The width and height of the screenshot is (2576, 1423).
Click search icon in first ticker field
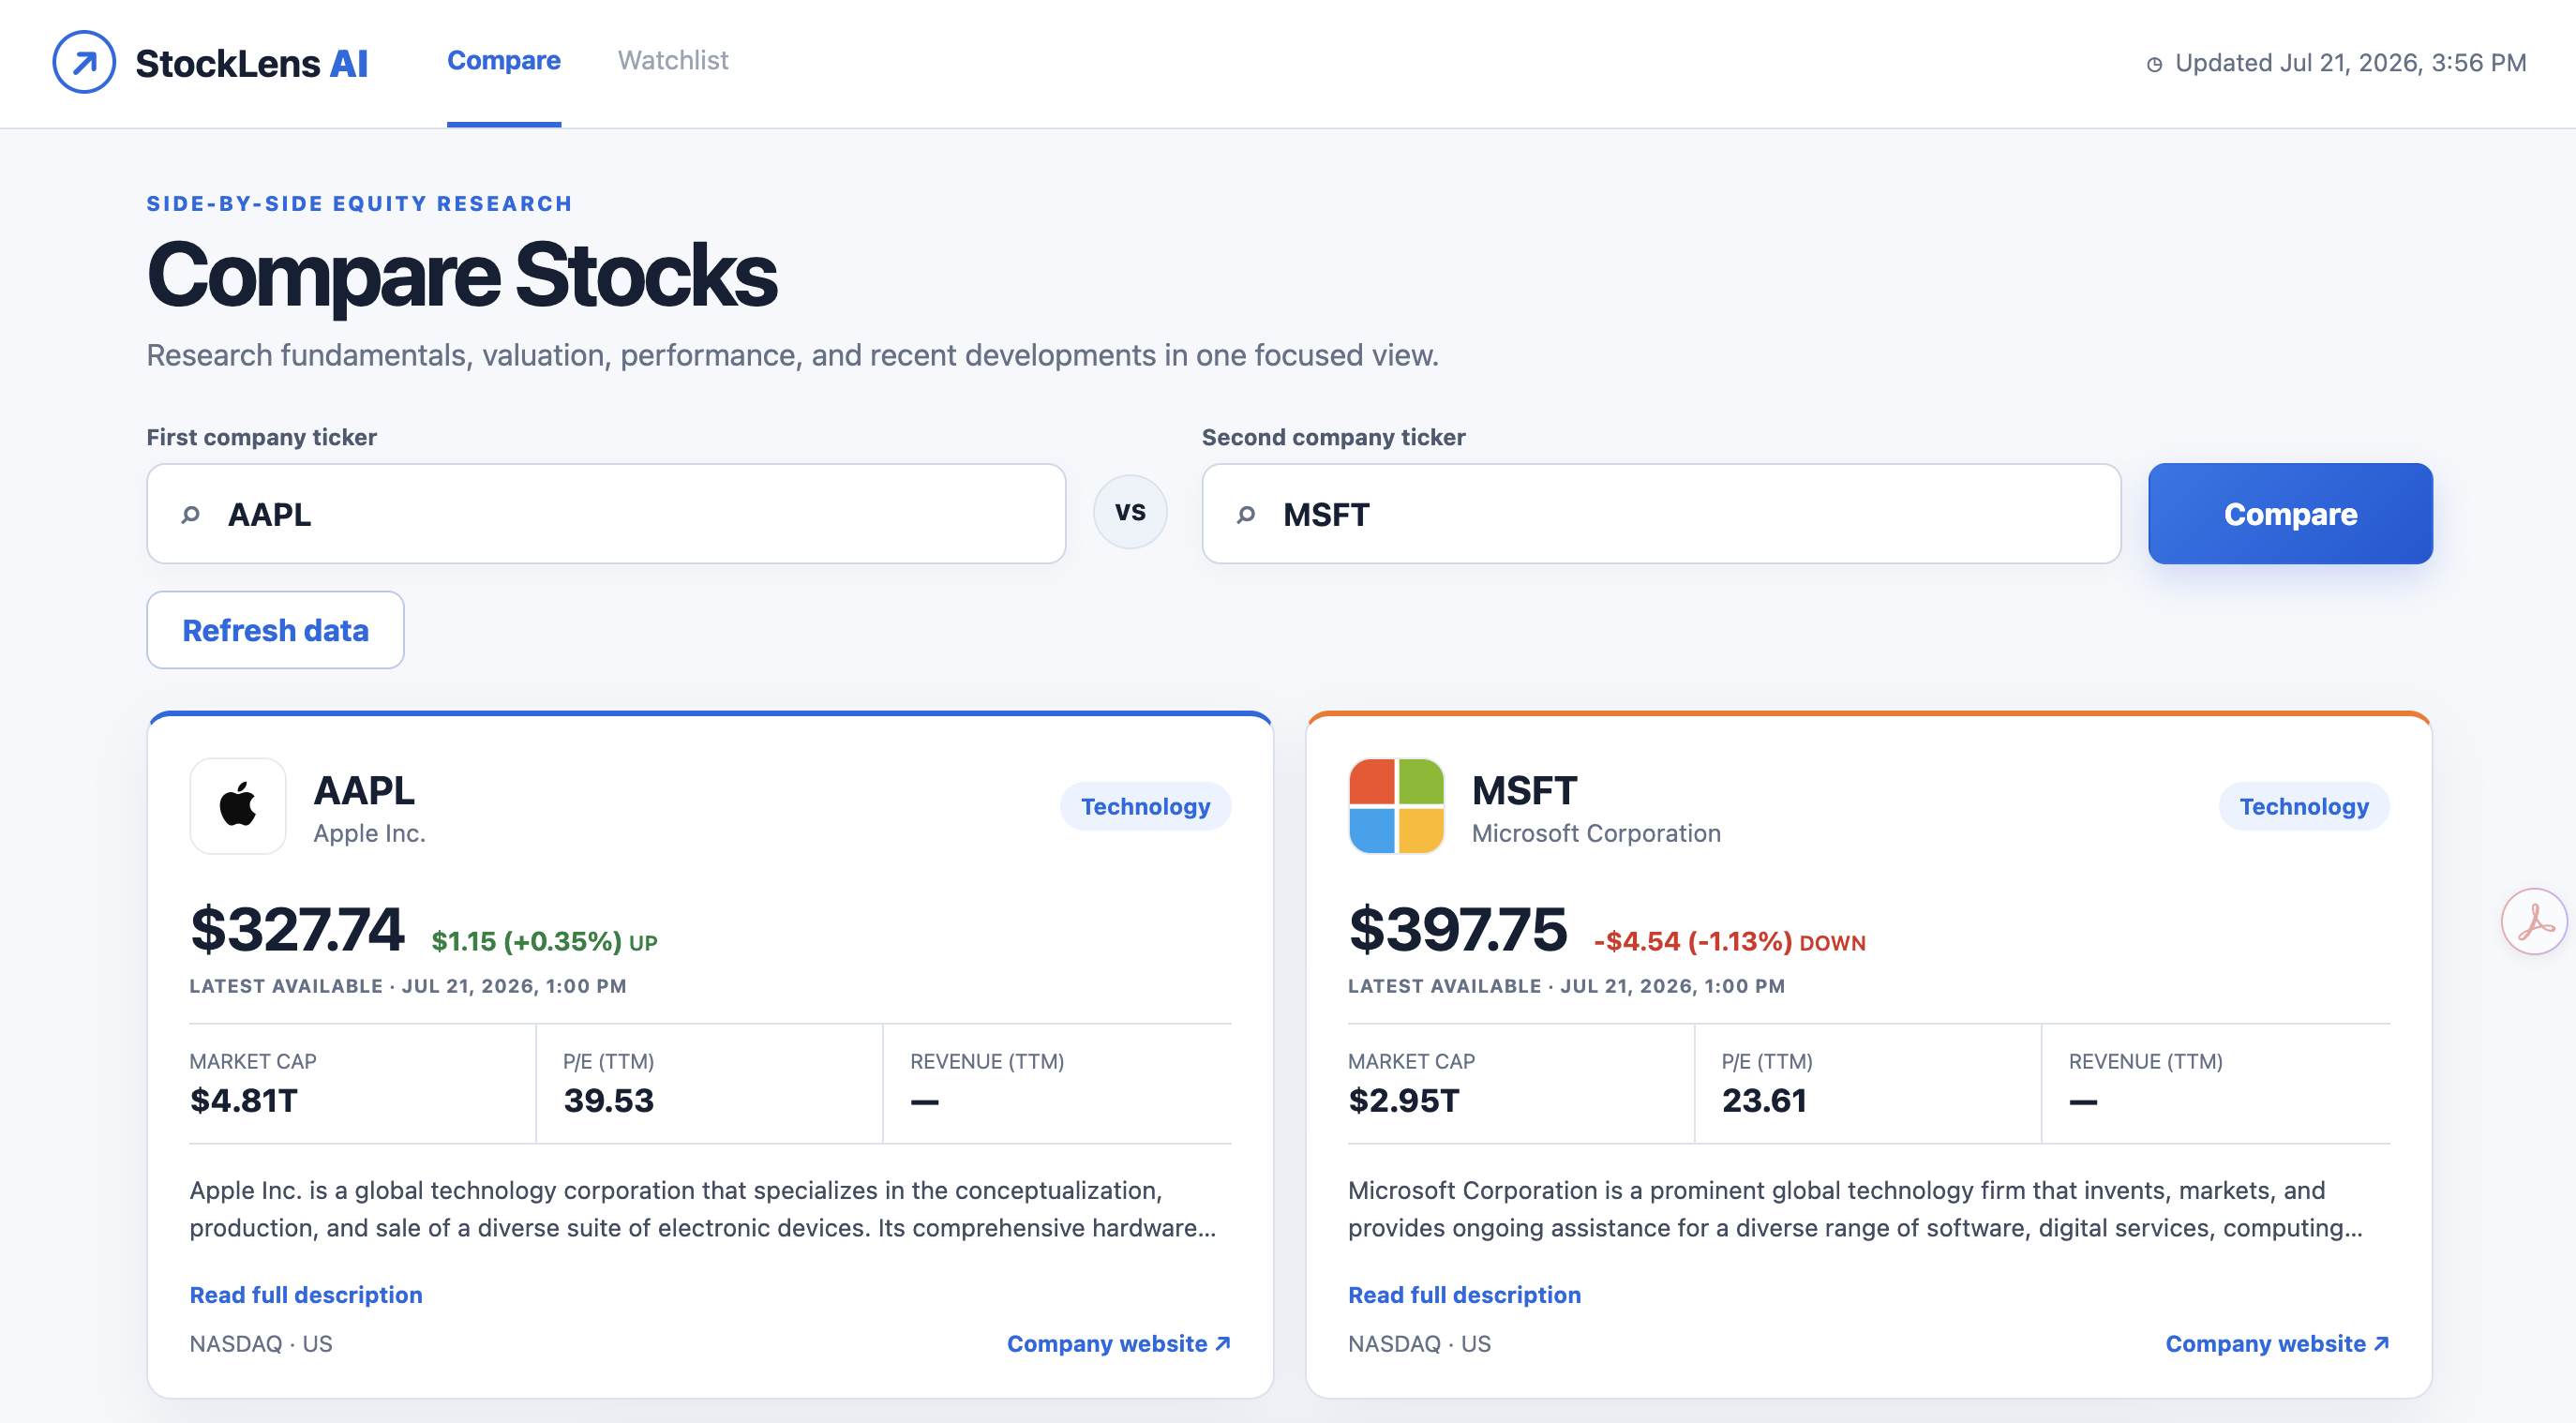pos(190,514)
